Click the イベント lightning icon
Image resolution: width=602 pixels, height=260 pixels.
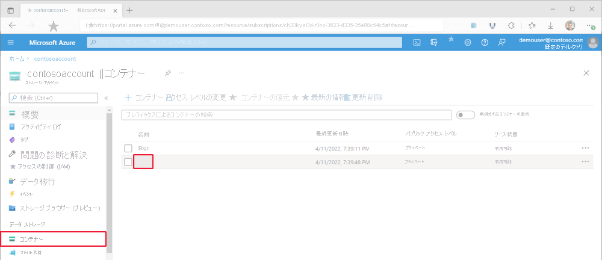12,194
